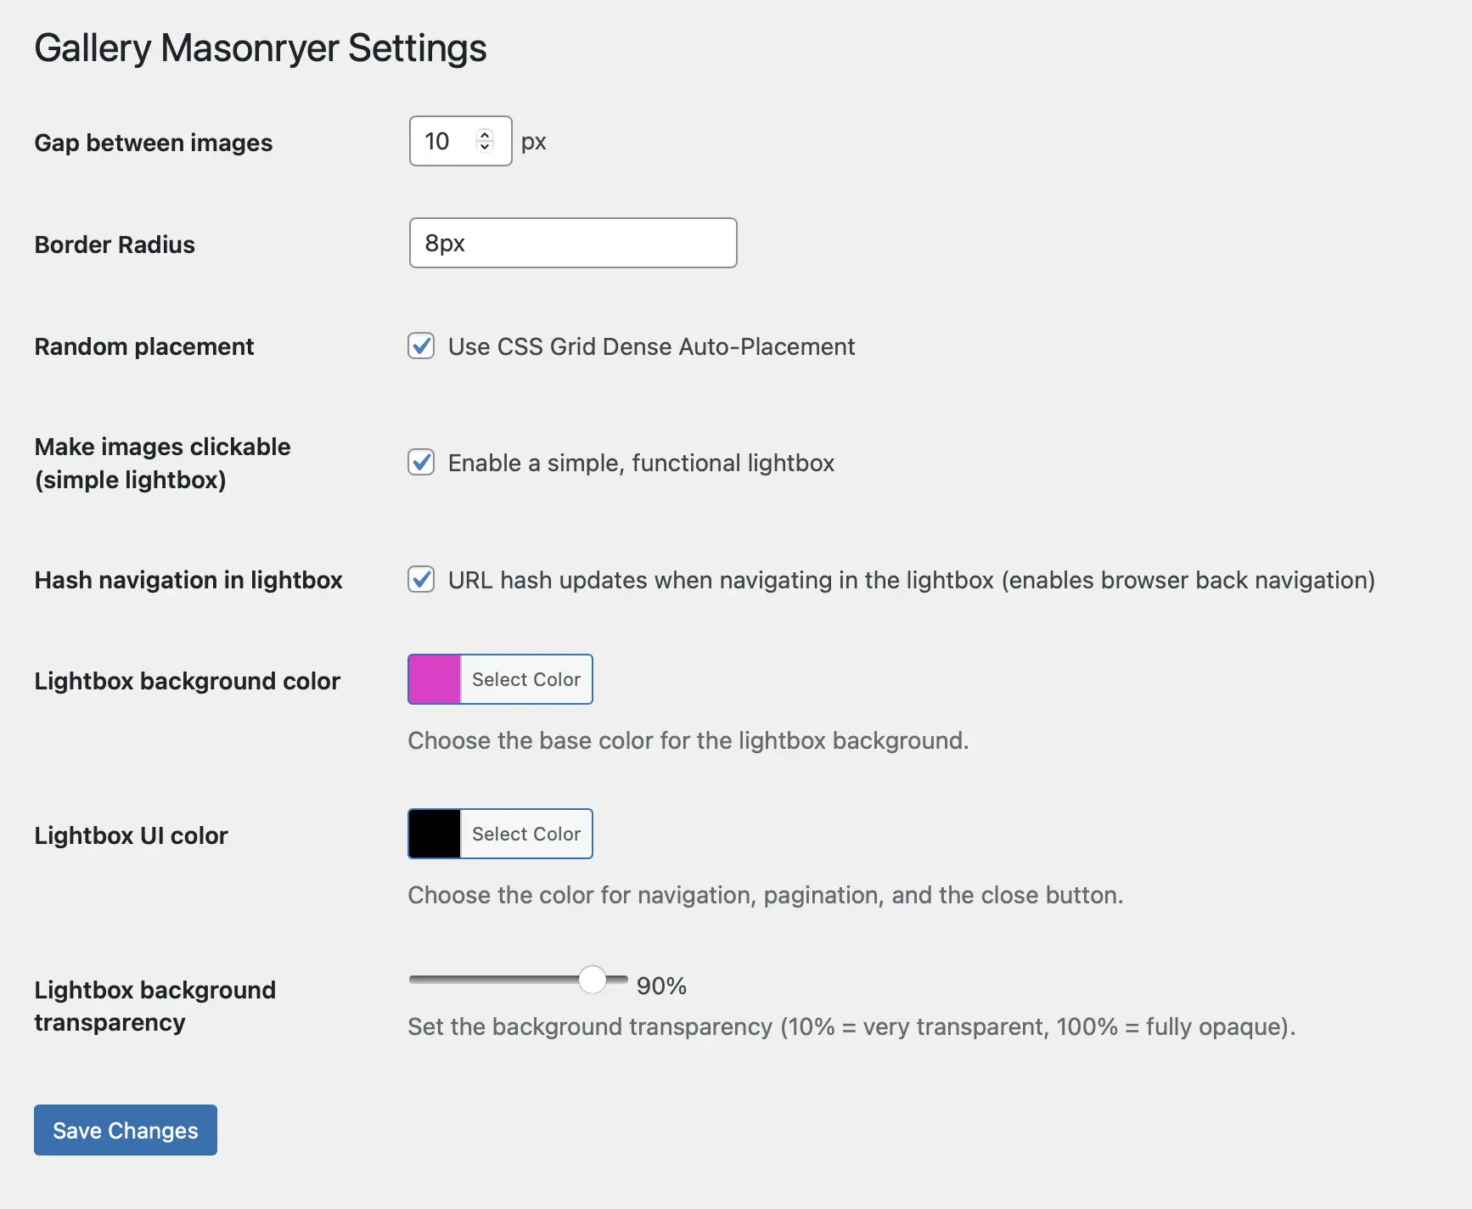Click 'URL hash updates when navigating' text
Viewport: 1472px width, 1209px height.
point(911,580)
